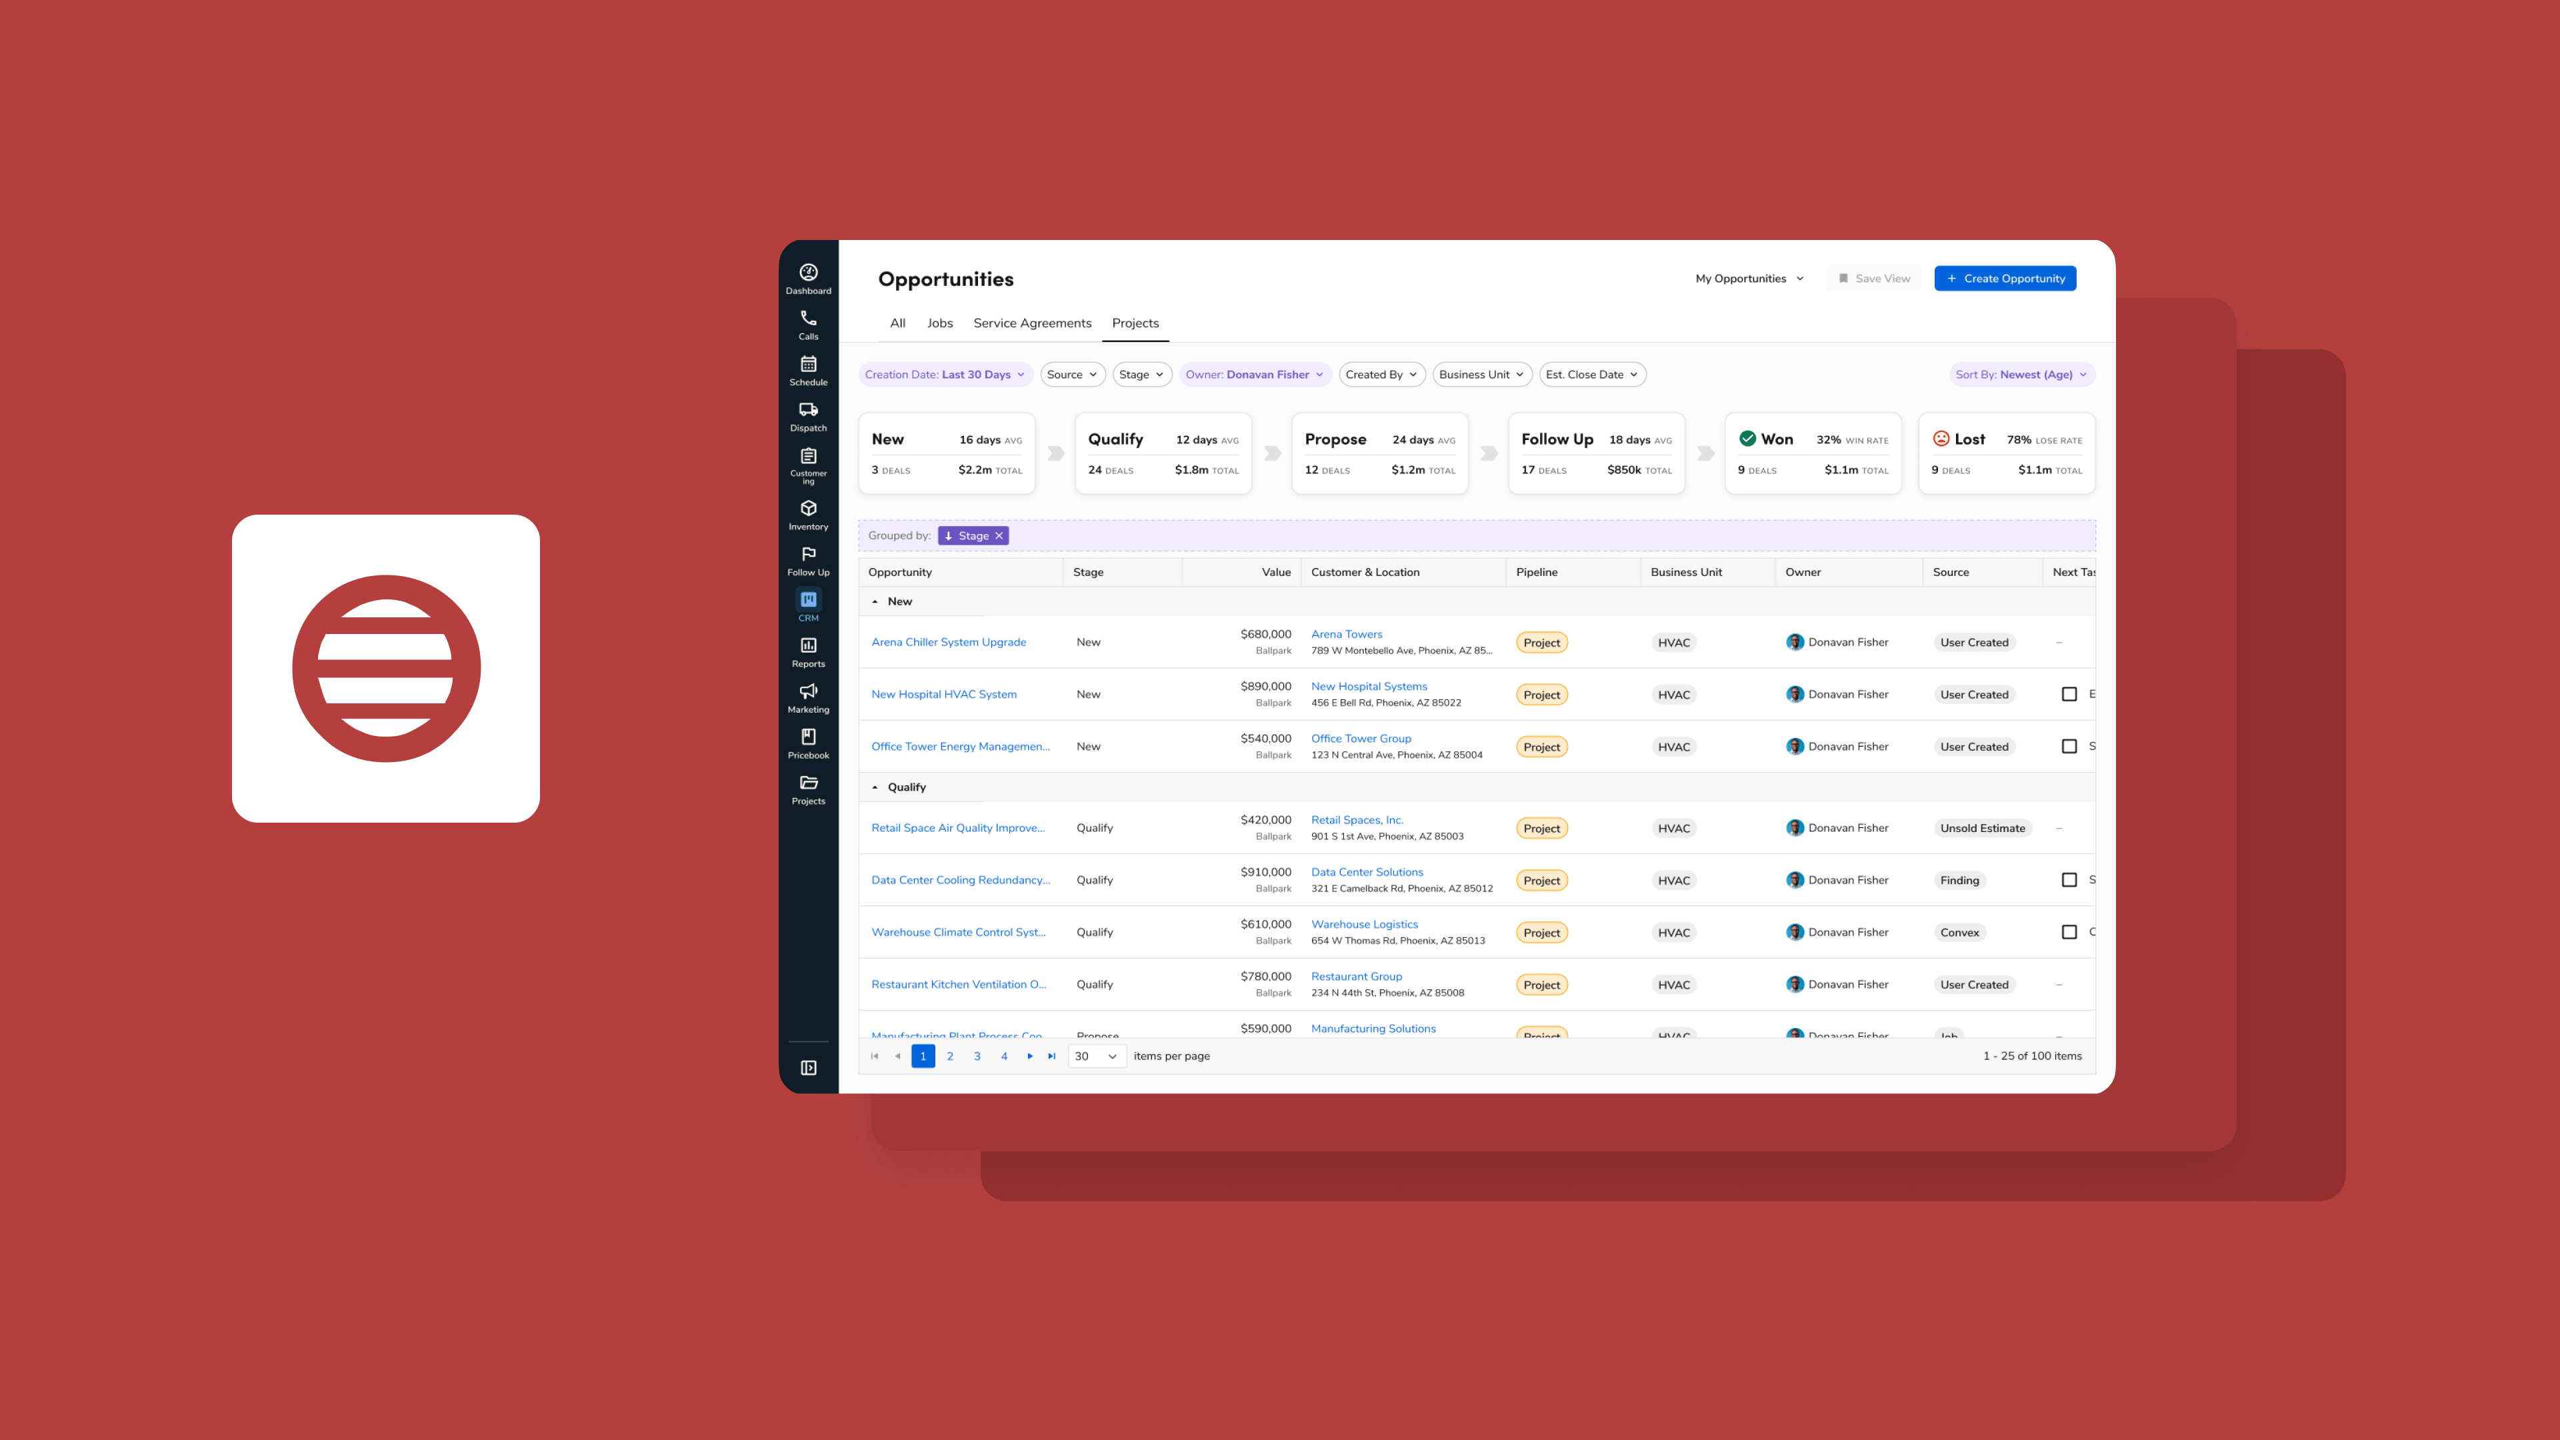Open Calls from the sidebar
The height and width of the screenshot is (1440, 2560).
pyautogui.click(x=808, y=324)
